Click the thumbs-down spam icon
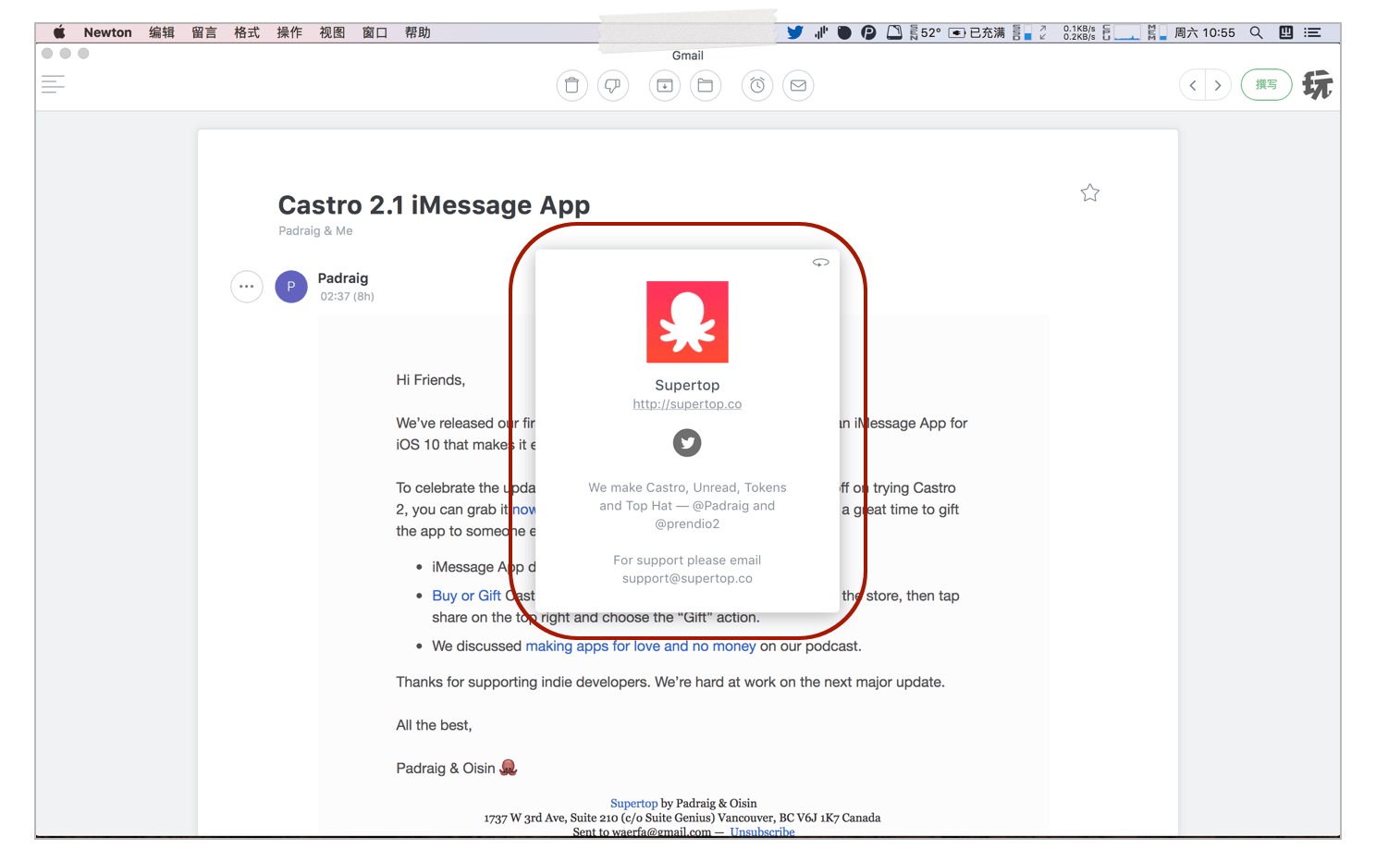This screenshot has height=862, width=1376. (x=613, y=86)
